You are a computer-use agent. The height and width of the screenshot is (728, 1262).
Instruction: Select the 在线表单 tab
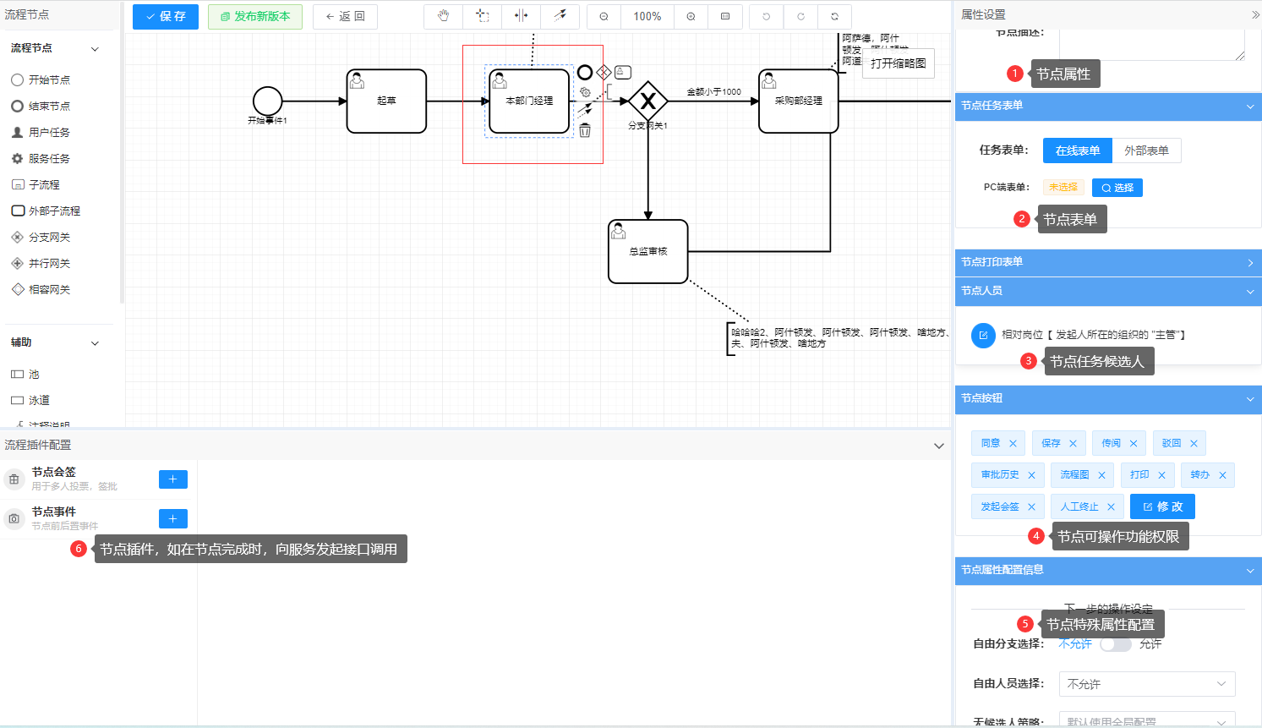[1078, 151]
